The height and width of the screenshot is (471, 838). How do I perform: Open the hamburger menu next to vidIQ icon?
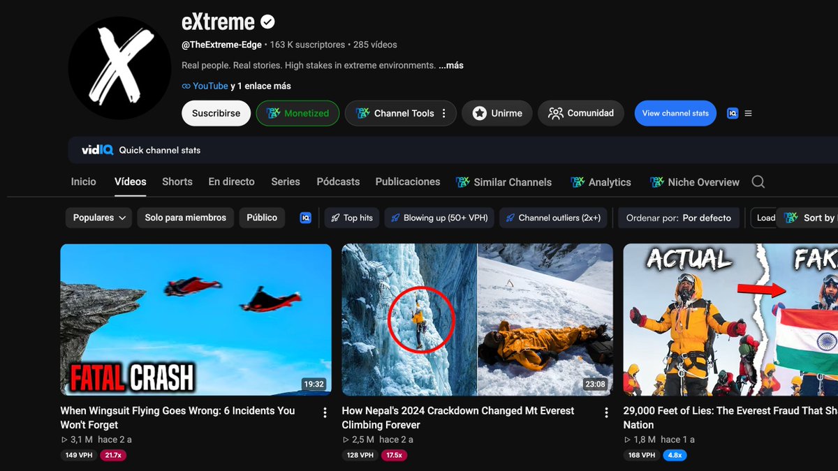pos(749,113)
